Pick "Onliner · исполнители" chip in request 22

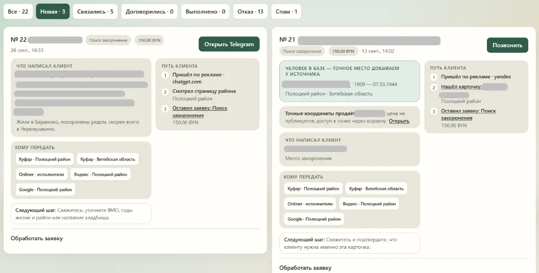coord(41,174)
